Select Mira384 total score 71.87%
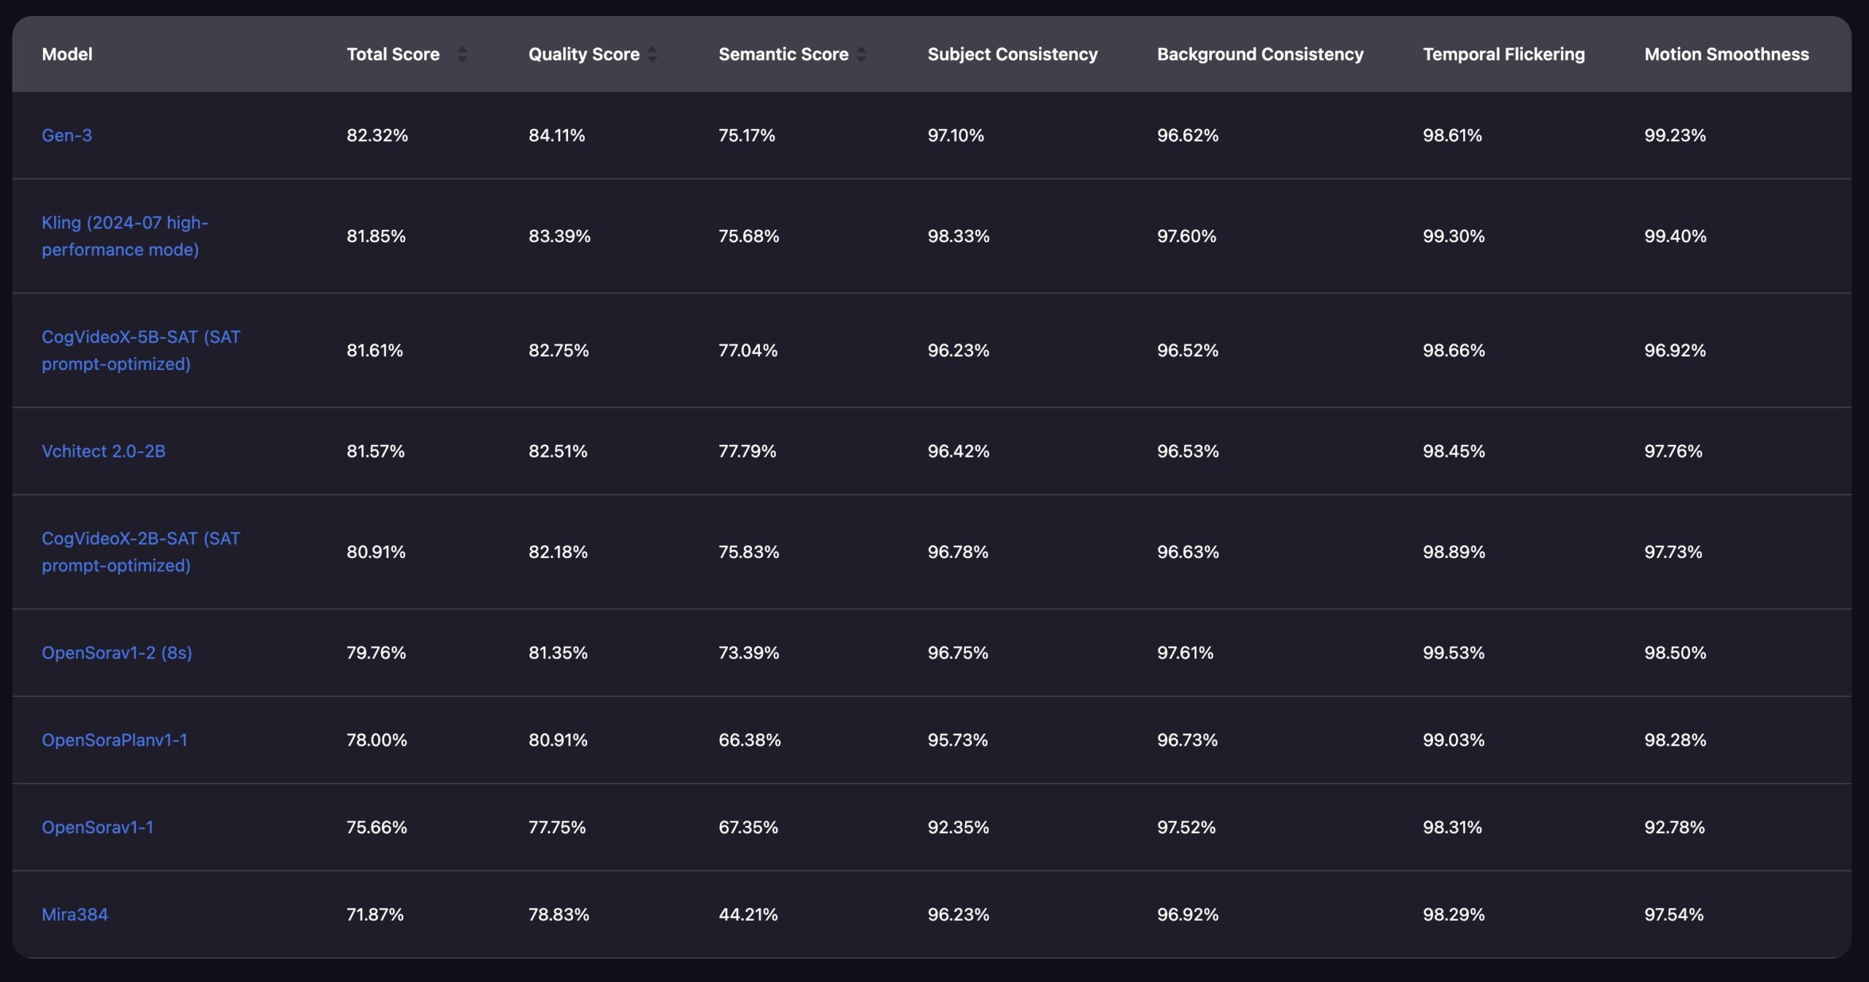The height and width of the screenshot is (982, 1869). [x=375, y=914]
